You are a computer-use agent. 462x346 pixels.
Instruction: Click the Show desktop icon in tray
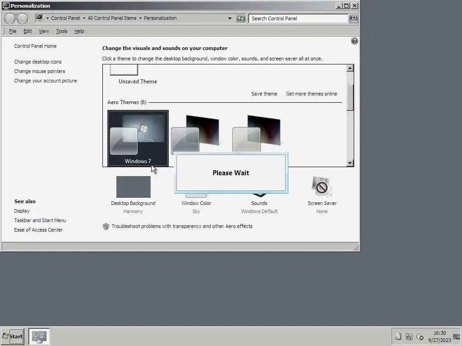457,337
